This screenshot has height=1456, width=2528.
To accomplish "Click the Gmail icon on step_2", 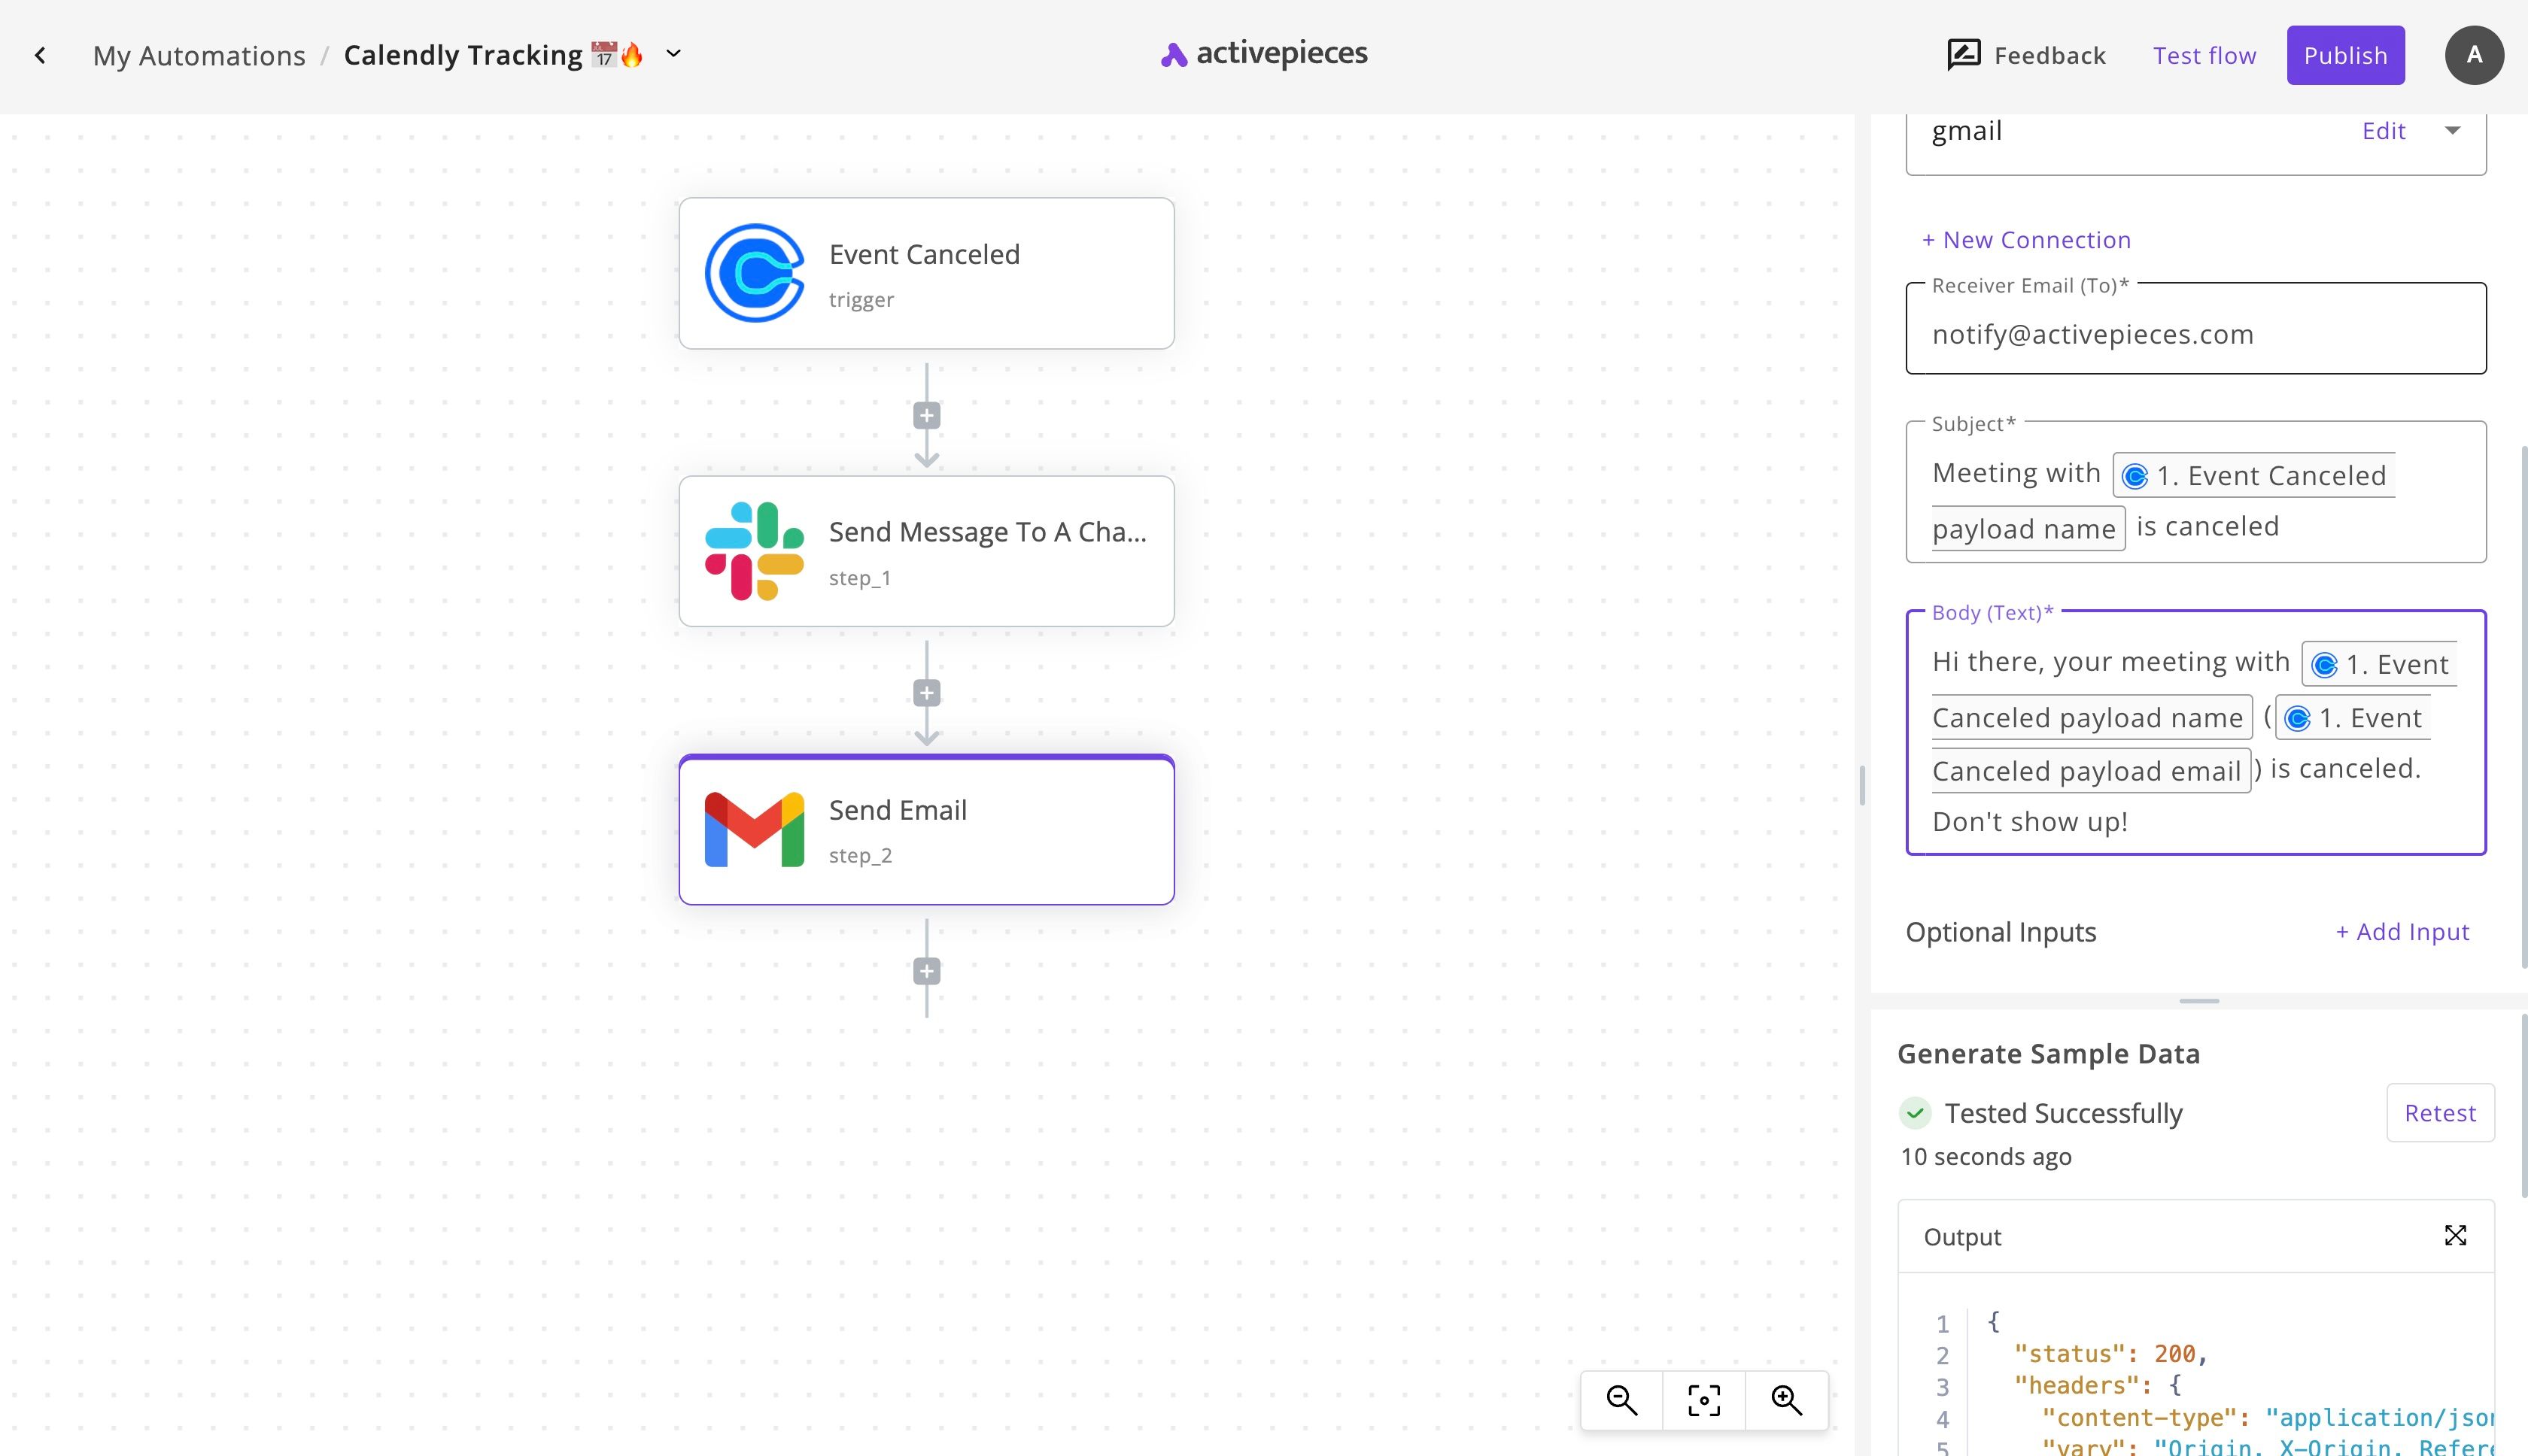I will click(x=755, y=830).
